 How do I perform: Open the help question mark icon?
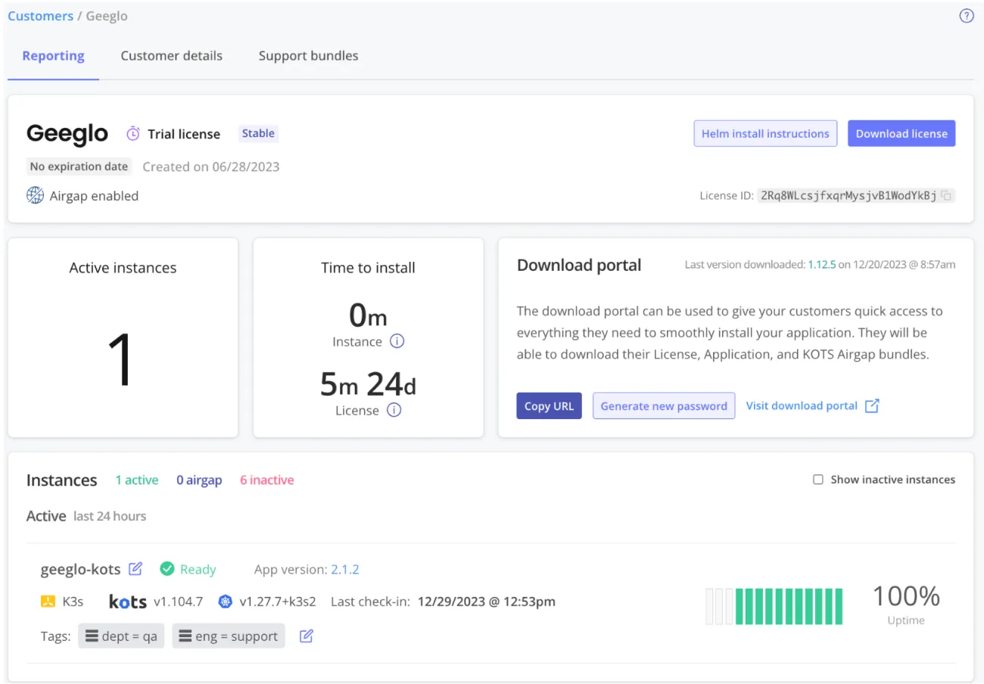(x=967, y=16)
